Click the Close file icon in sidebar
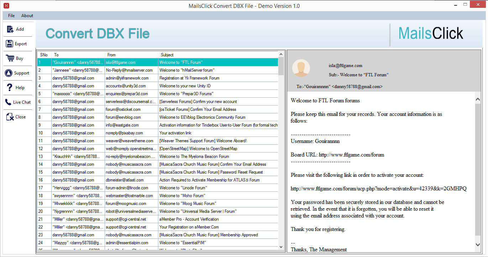 (10, 117)
